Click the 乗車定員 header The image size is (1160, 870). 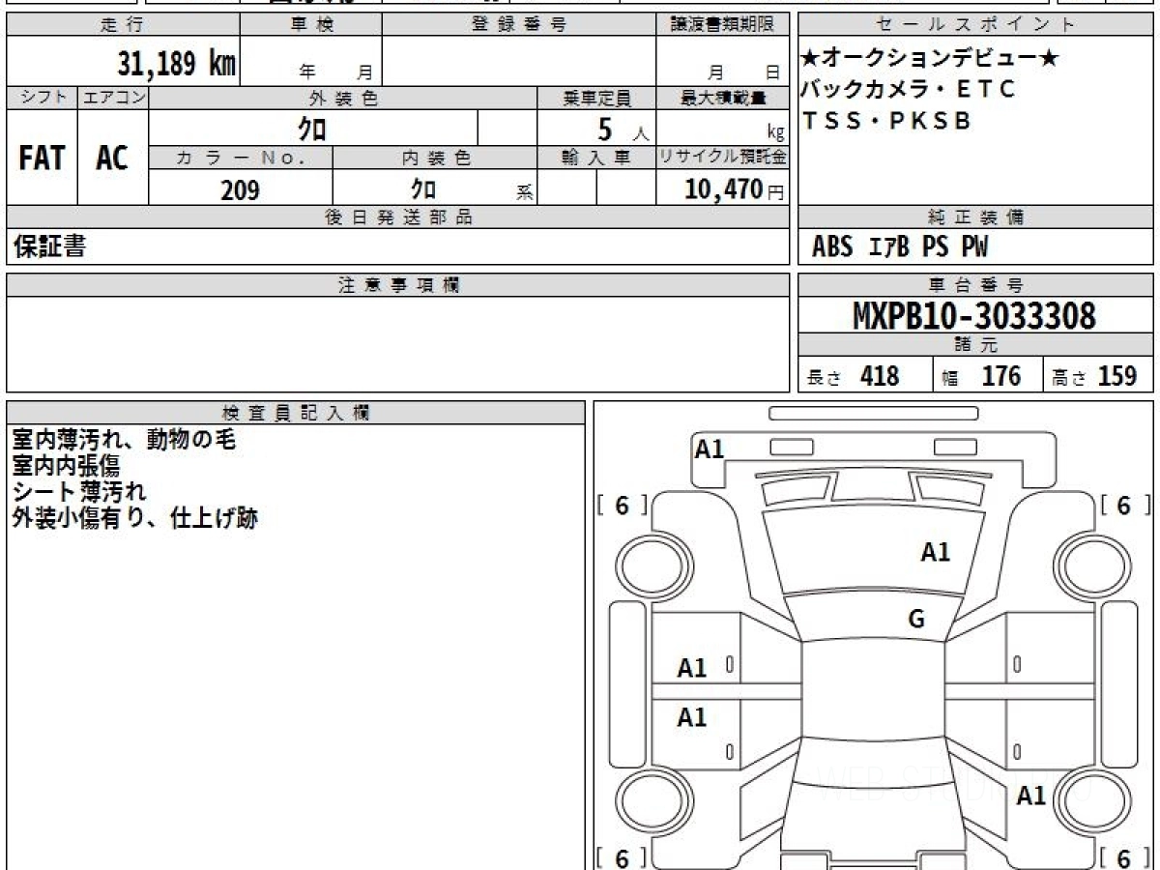pos(596,98)
